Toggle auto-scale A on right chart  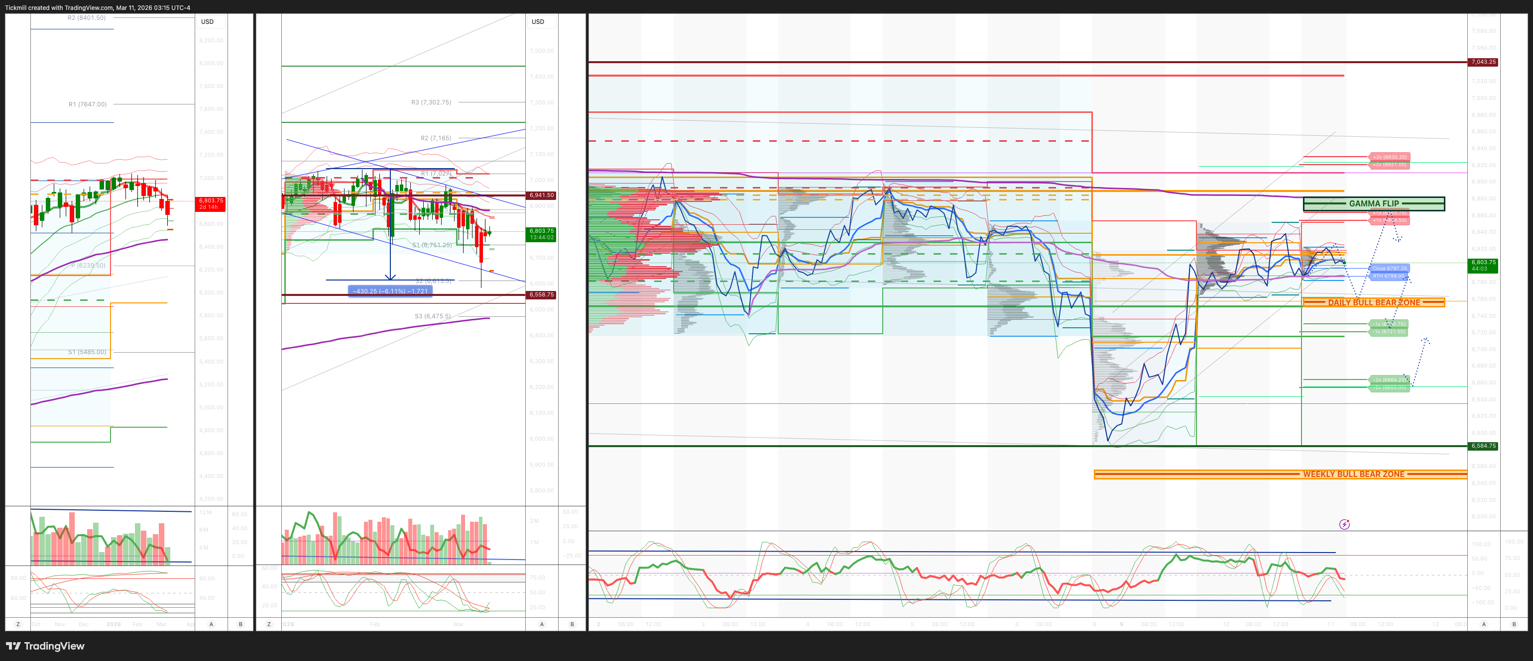point(1484,624)
